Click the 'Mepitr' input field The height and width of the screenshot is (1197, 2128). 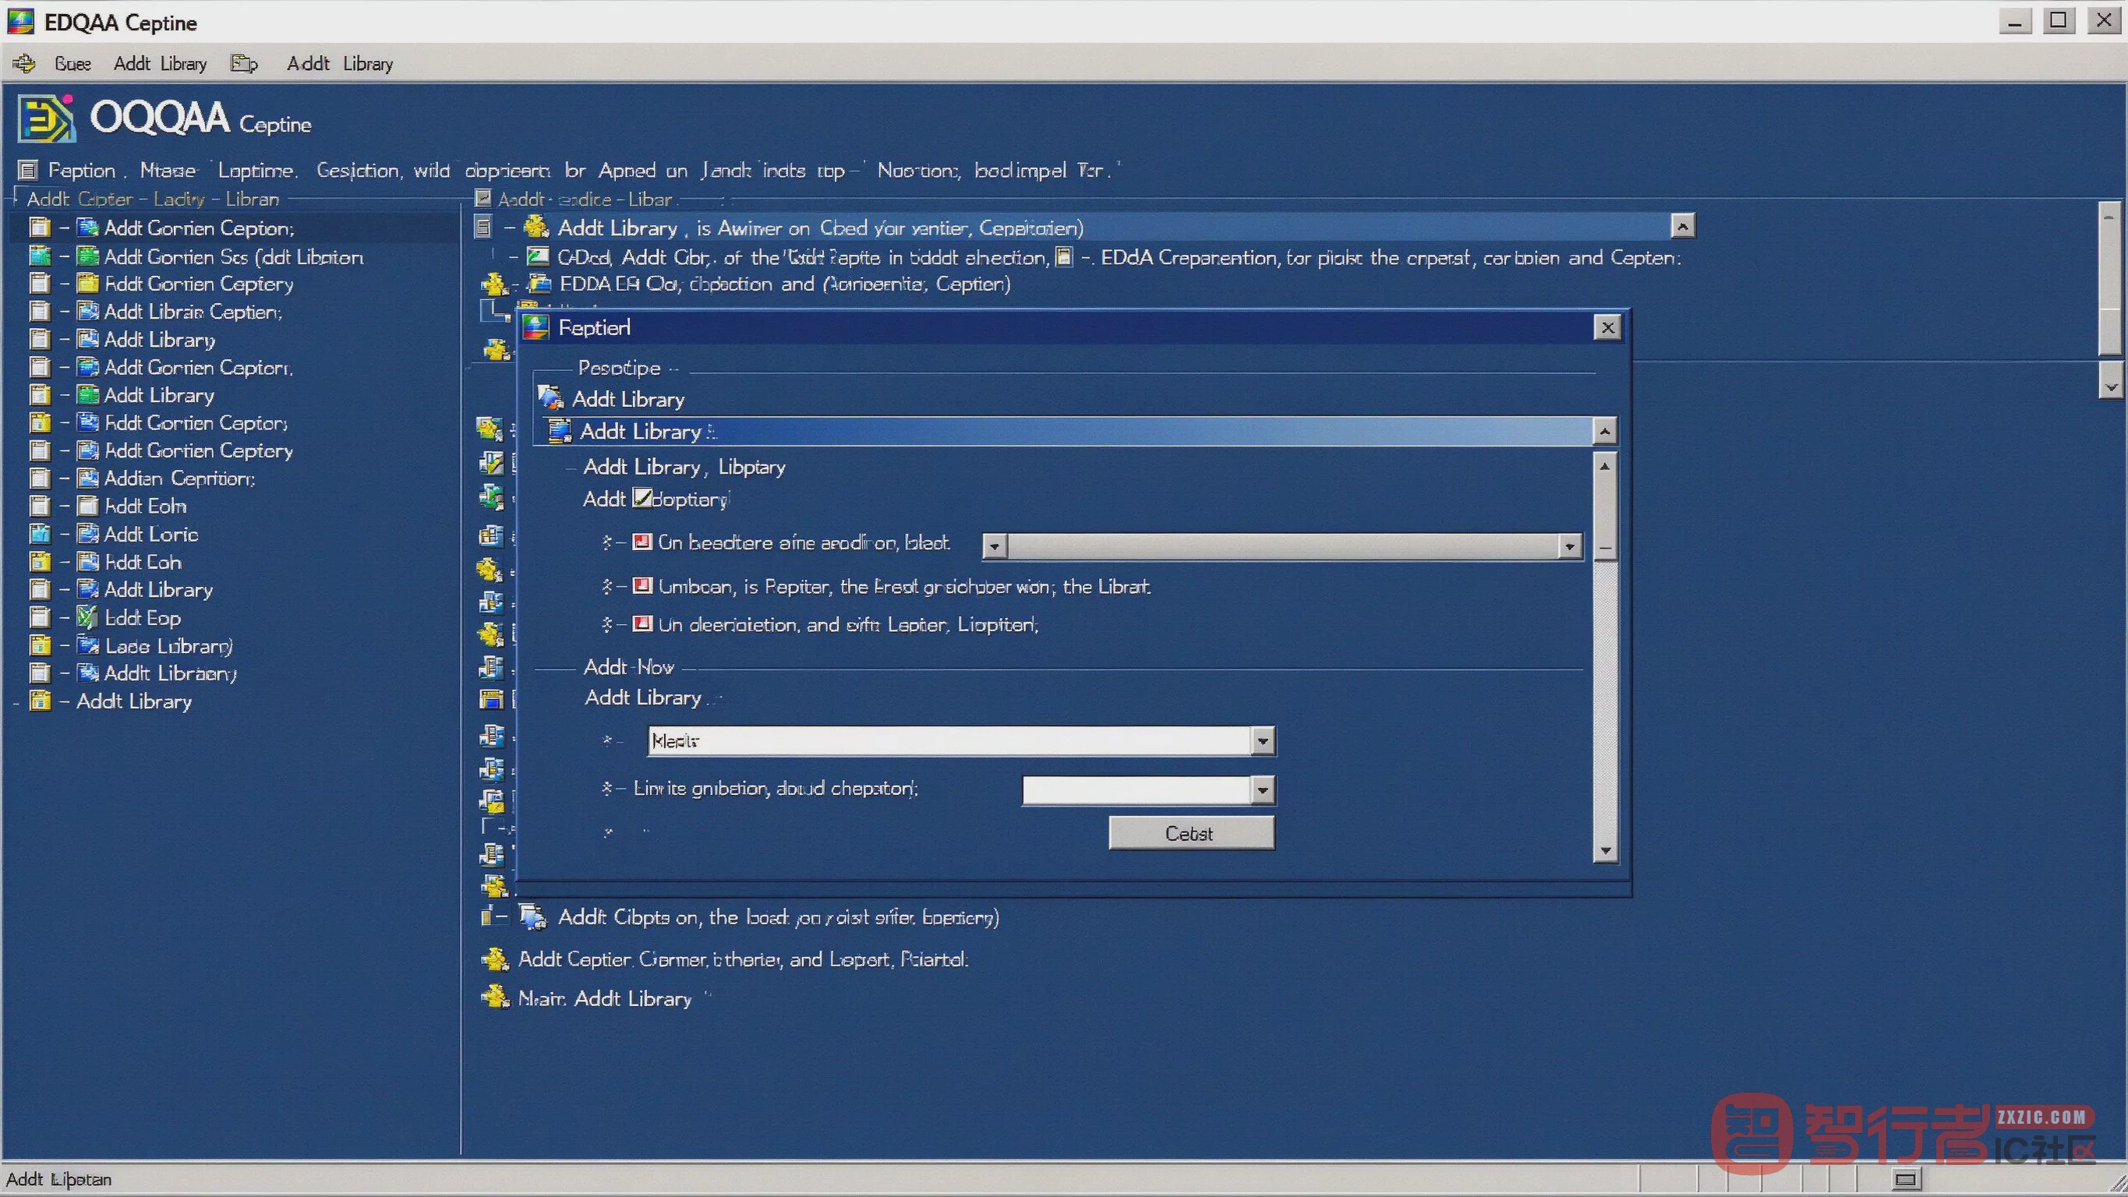coord(950,741)
